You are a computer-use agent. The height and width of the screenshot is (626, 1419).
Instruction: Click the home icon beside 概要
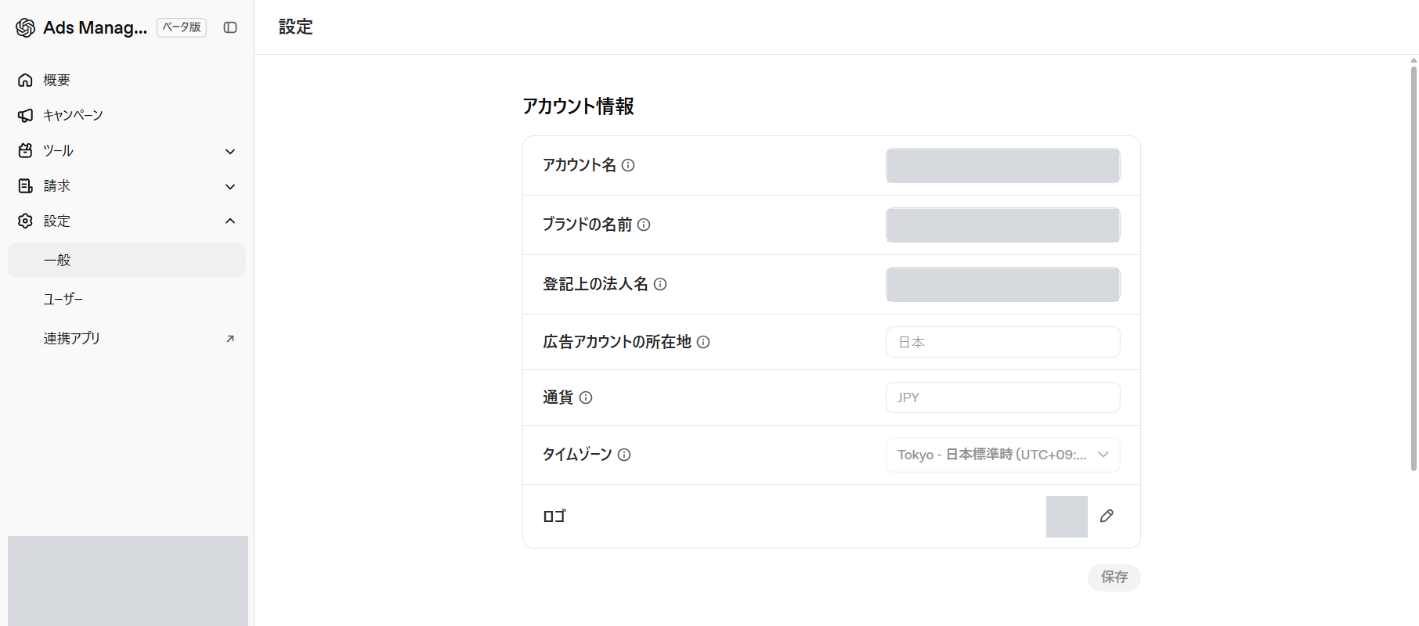25,80
